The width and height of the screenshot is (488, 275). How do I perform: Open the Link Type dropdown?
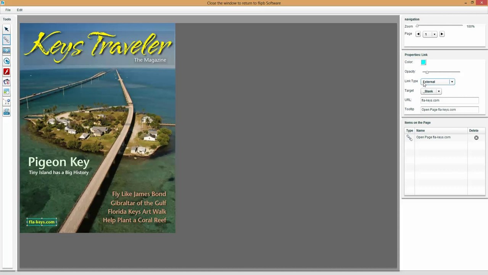click(452, 82)
